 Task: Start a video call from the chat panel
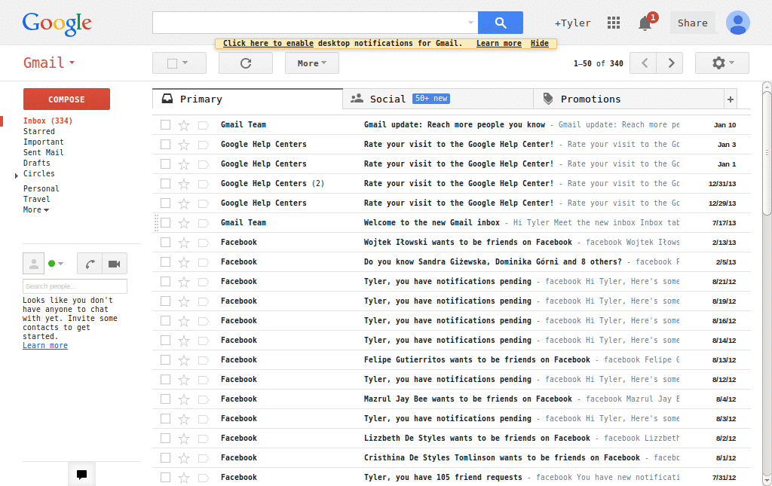pyautogui.click(x=115, y=264)
